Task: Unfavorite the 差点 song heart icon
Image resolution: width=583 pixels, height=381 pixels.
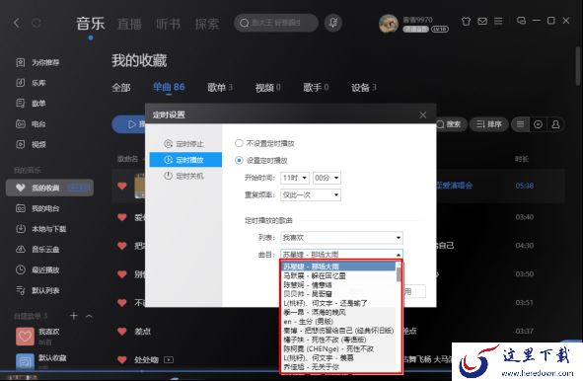Action: tap(122, 331)
